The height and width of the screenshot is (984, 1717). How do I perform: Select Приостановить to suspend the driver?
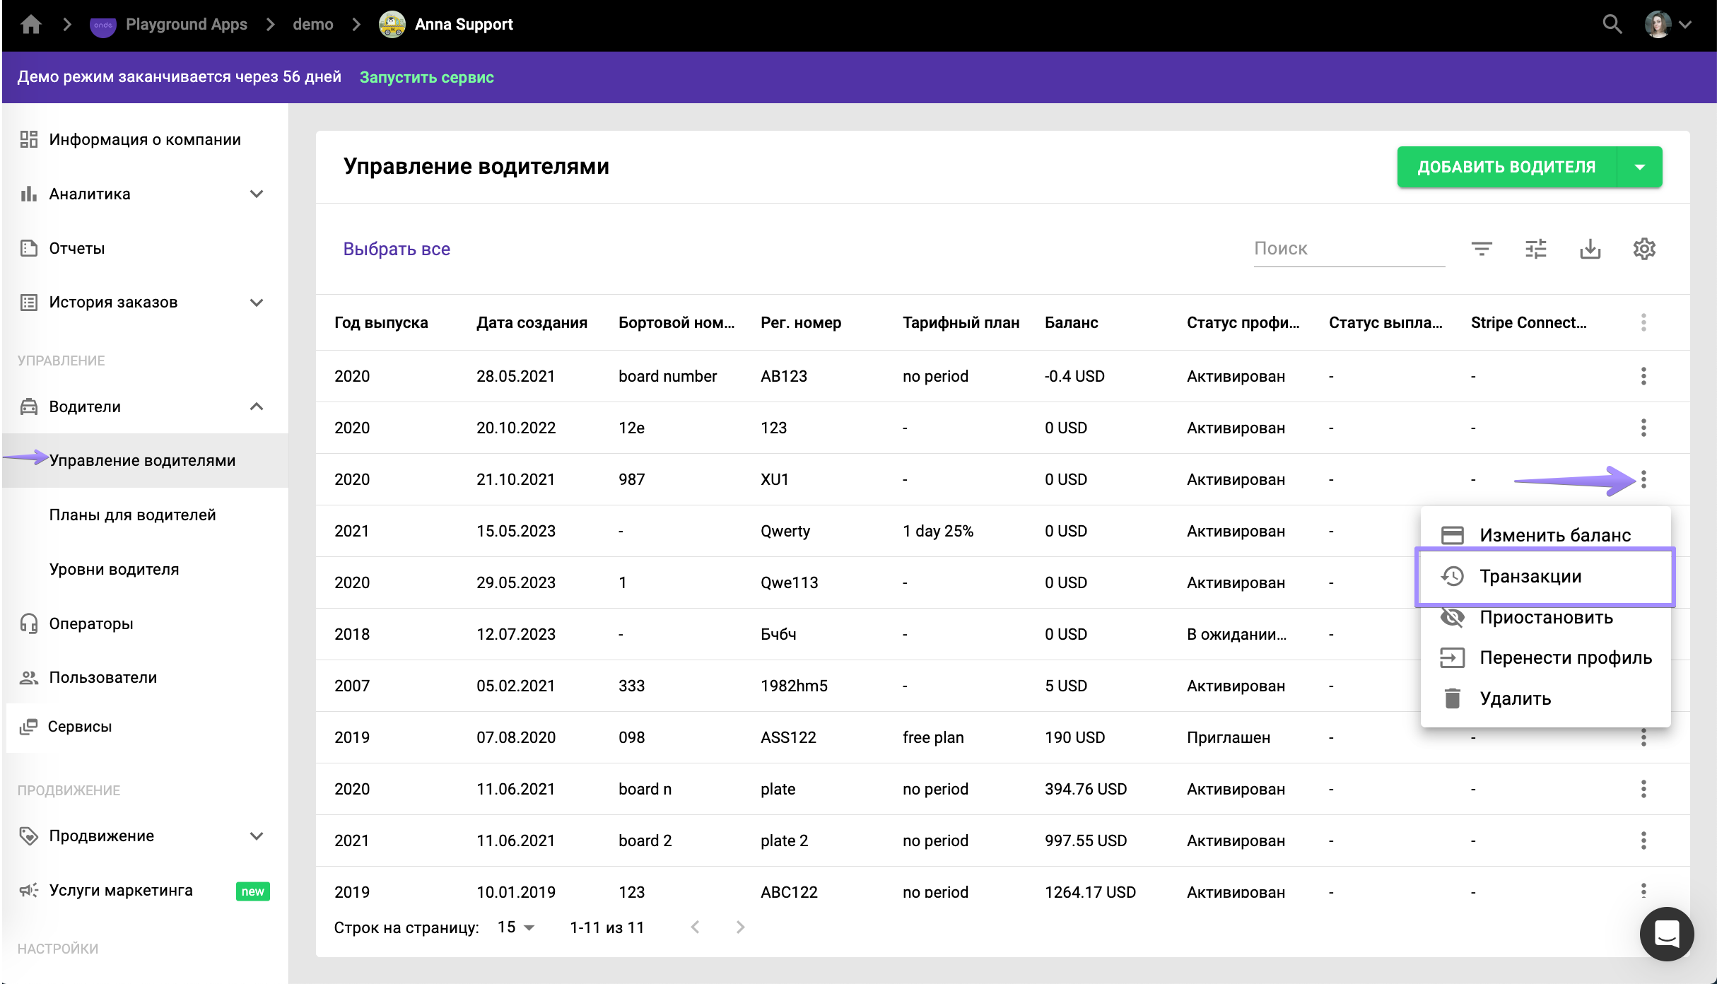[1545, 617]
